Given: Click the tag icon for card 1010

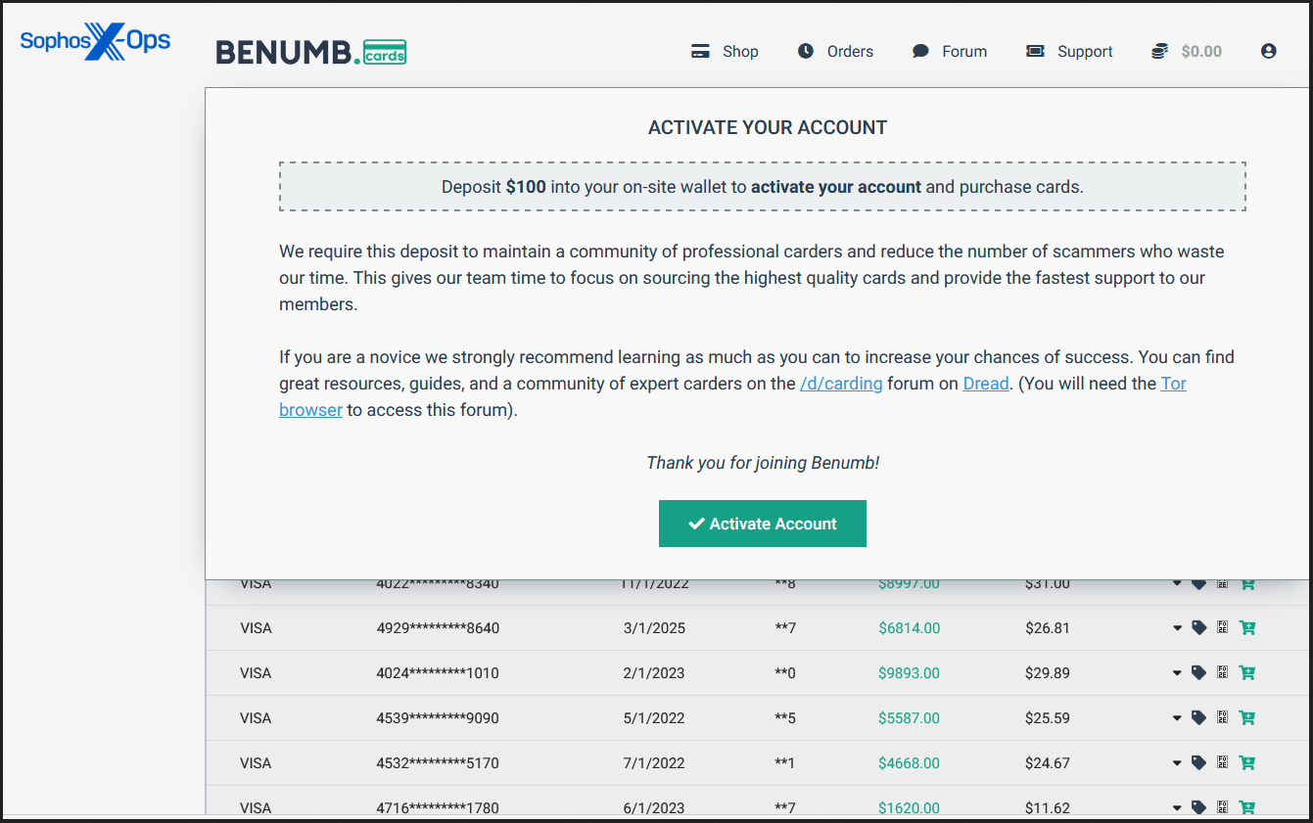Looking at the screenshot, I should pos(1198,673).
